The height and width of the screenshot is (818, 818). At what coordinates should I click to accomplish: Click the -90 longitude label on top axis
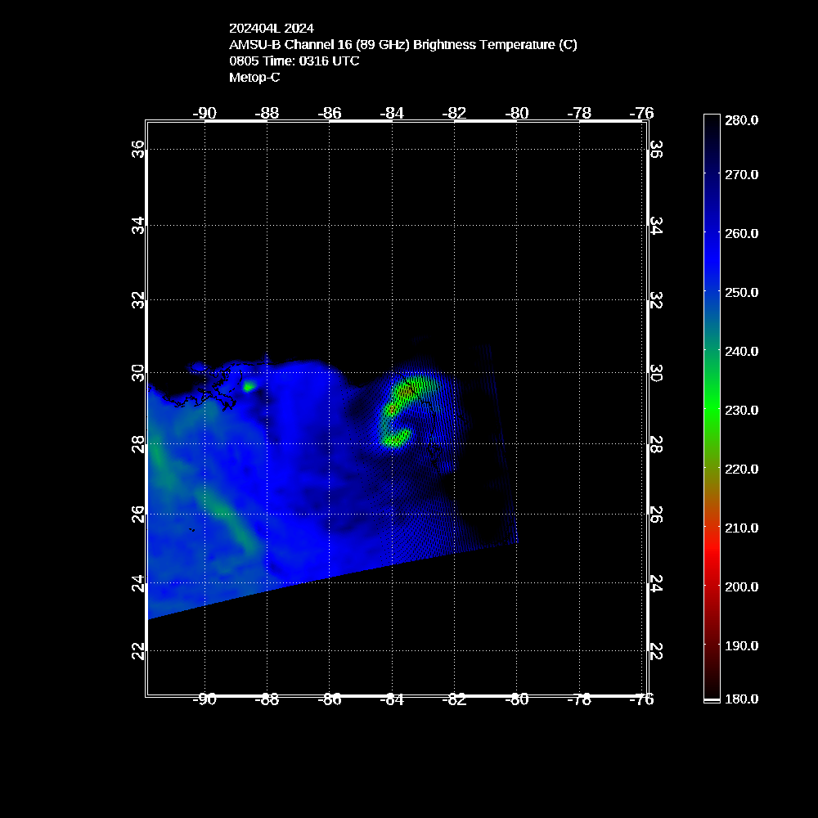pos(204,113)
